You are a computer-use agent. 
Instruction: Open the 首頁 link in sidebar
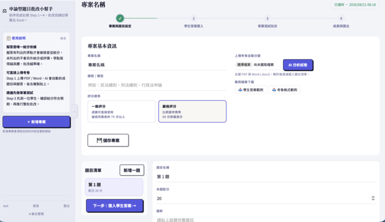coord(36,206)
